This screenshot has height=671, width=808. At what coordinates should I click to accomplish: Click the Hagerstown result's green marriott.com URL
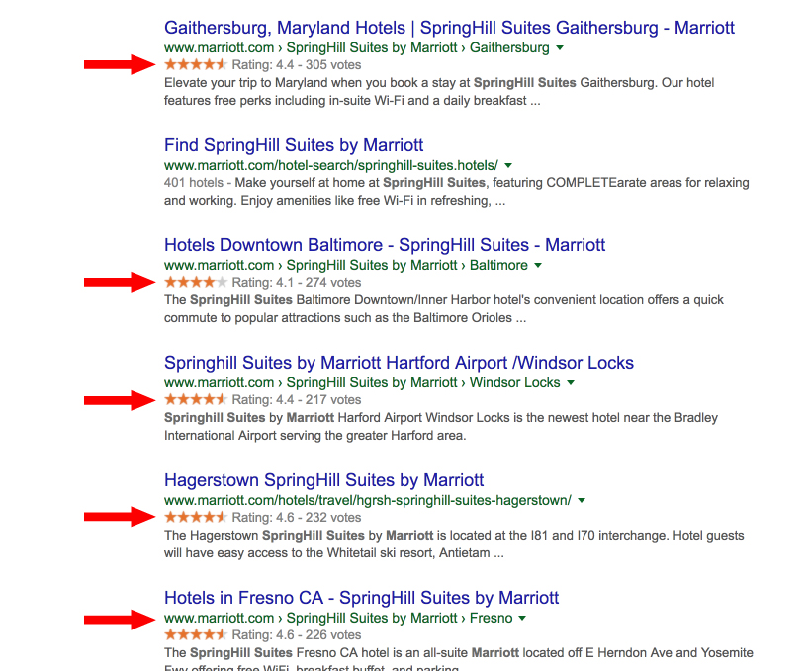(367, 501)
